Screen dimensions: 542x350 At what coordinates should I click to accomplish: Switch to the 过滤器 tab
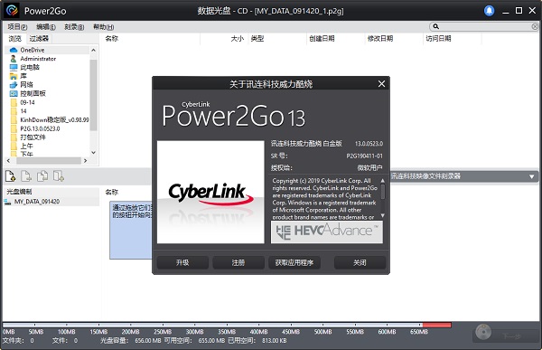(x=39, y=38)
